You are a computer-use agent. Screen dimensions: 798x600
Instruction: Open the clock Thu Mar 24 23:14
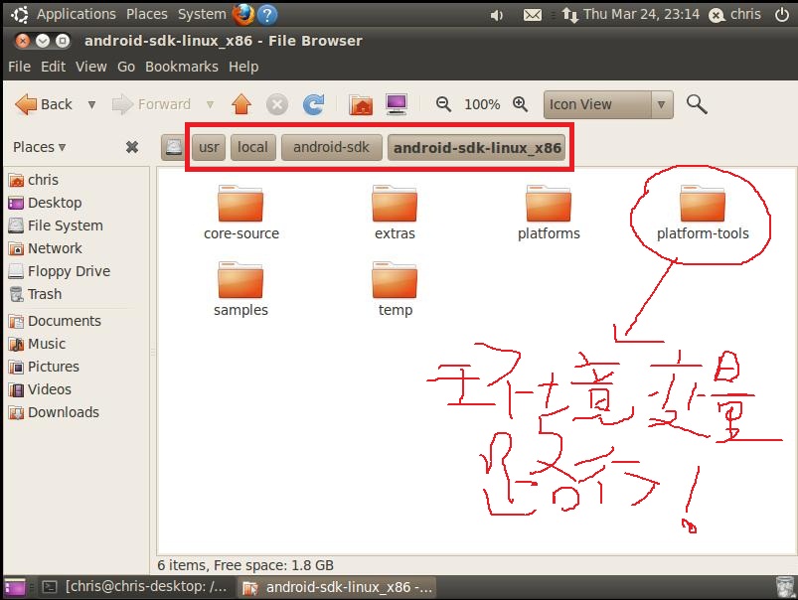(641, 14)
